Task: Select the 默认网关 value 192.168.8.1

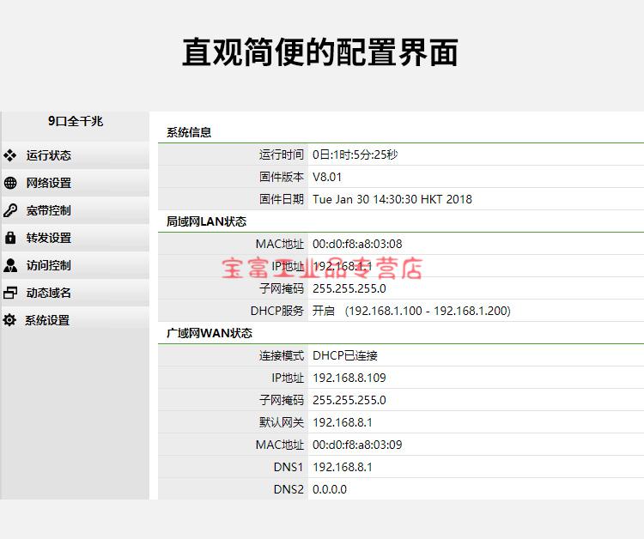Action: (x=342, y=422)
